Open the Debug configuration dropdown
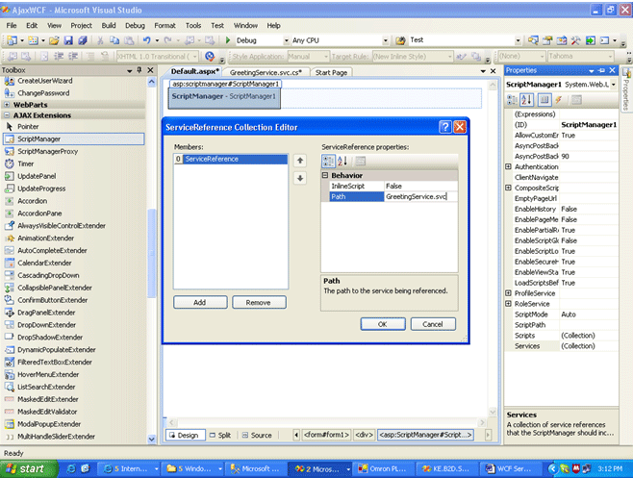633x478 pixels. [287, 40]
